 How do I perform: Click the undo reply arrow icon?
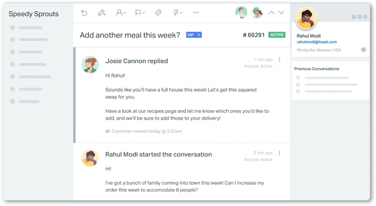click(84, 13)
